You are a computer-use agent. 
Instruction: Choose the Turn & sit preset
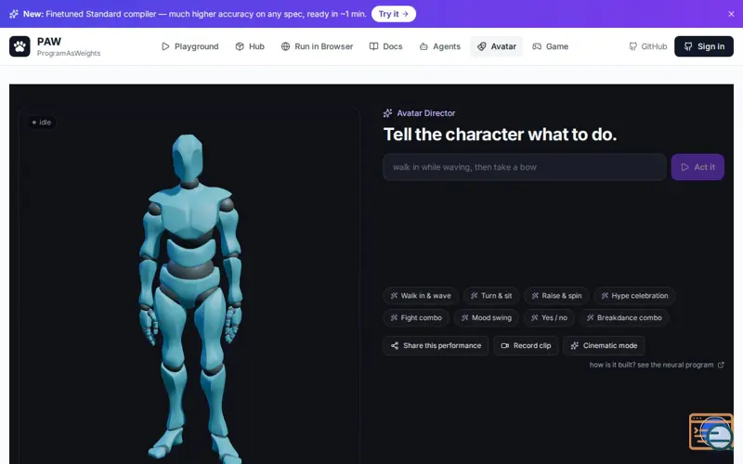pos(491,296)
